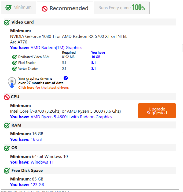This screenshot has height=192, width=183.
Task: Click the check icon beside Free Disk Space
Action: (x=7, y=171)
